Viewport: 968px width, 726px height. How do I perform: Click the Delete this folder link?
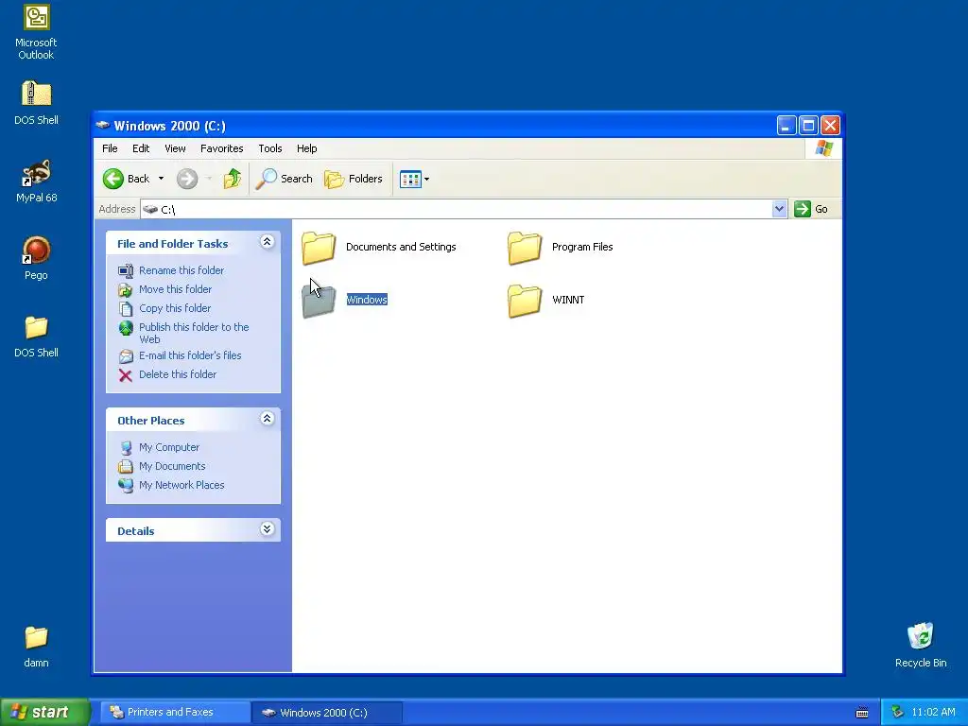point(178,374)
